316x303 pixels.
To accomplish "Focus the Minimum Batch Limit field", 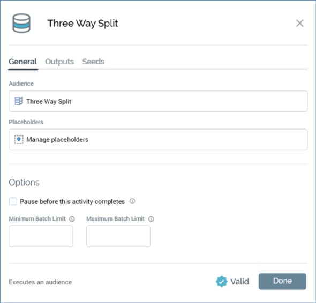I will [41, 236].
